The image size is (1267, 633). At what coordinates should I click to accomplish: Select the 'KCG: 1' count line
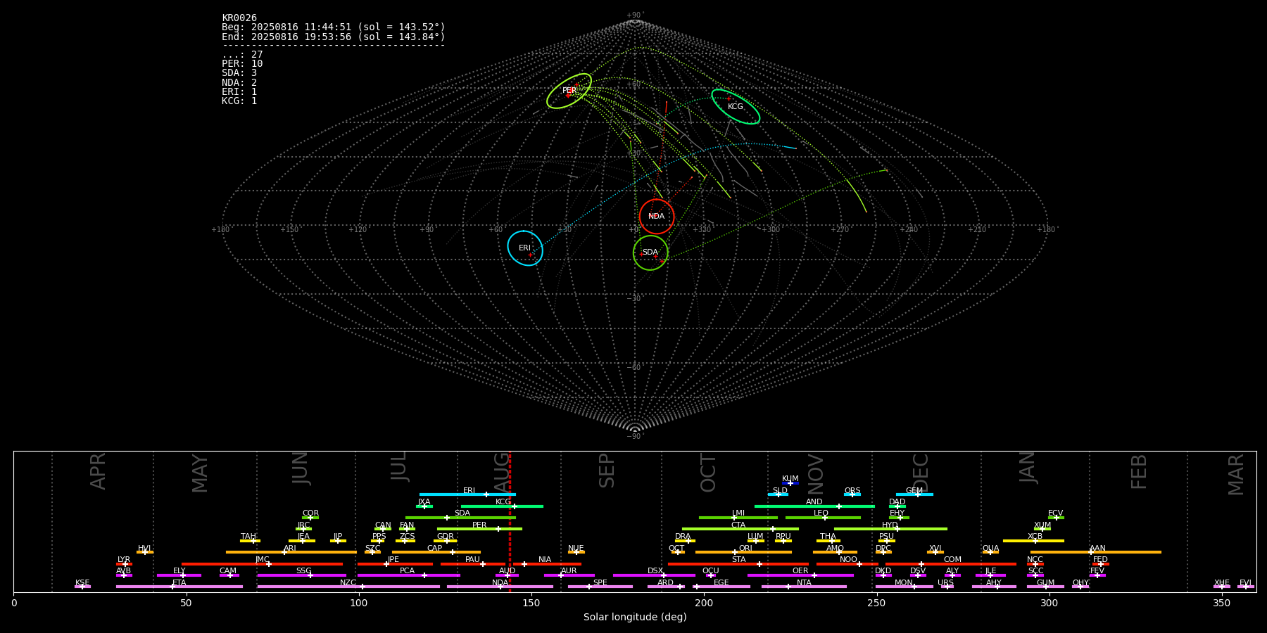pos(239,101)
